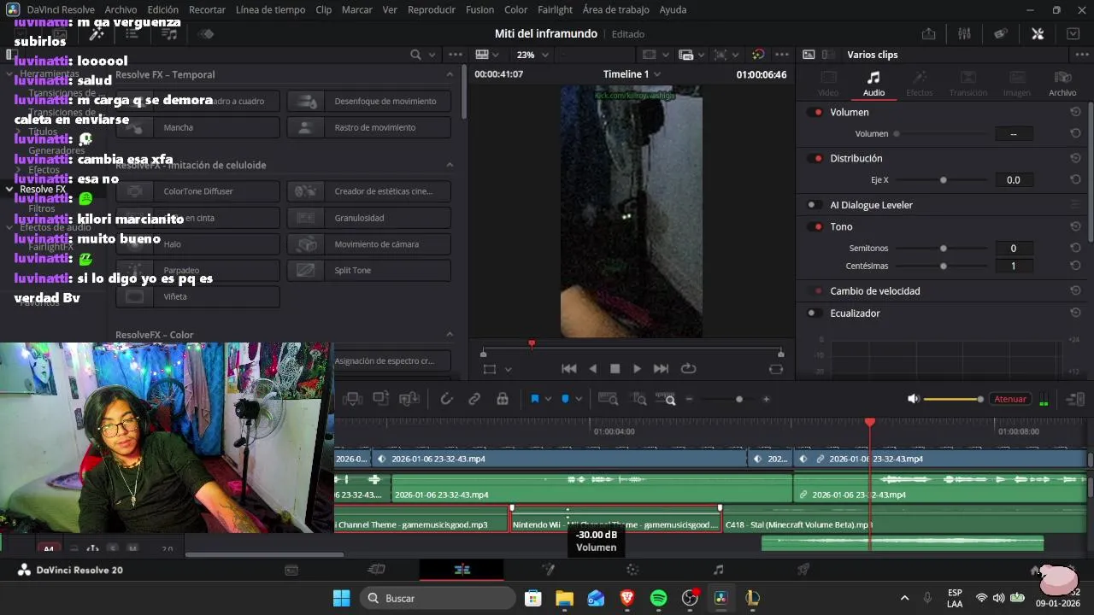Reset the Tono section

[x=1075, y=226]
